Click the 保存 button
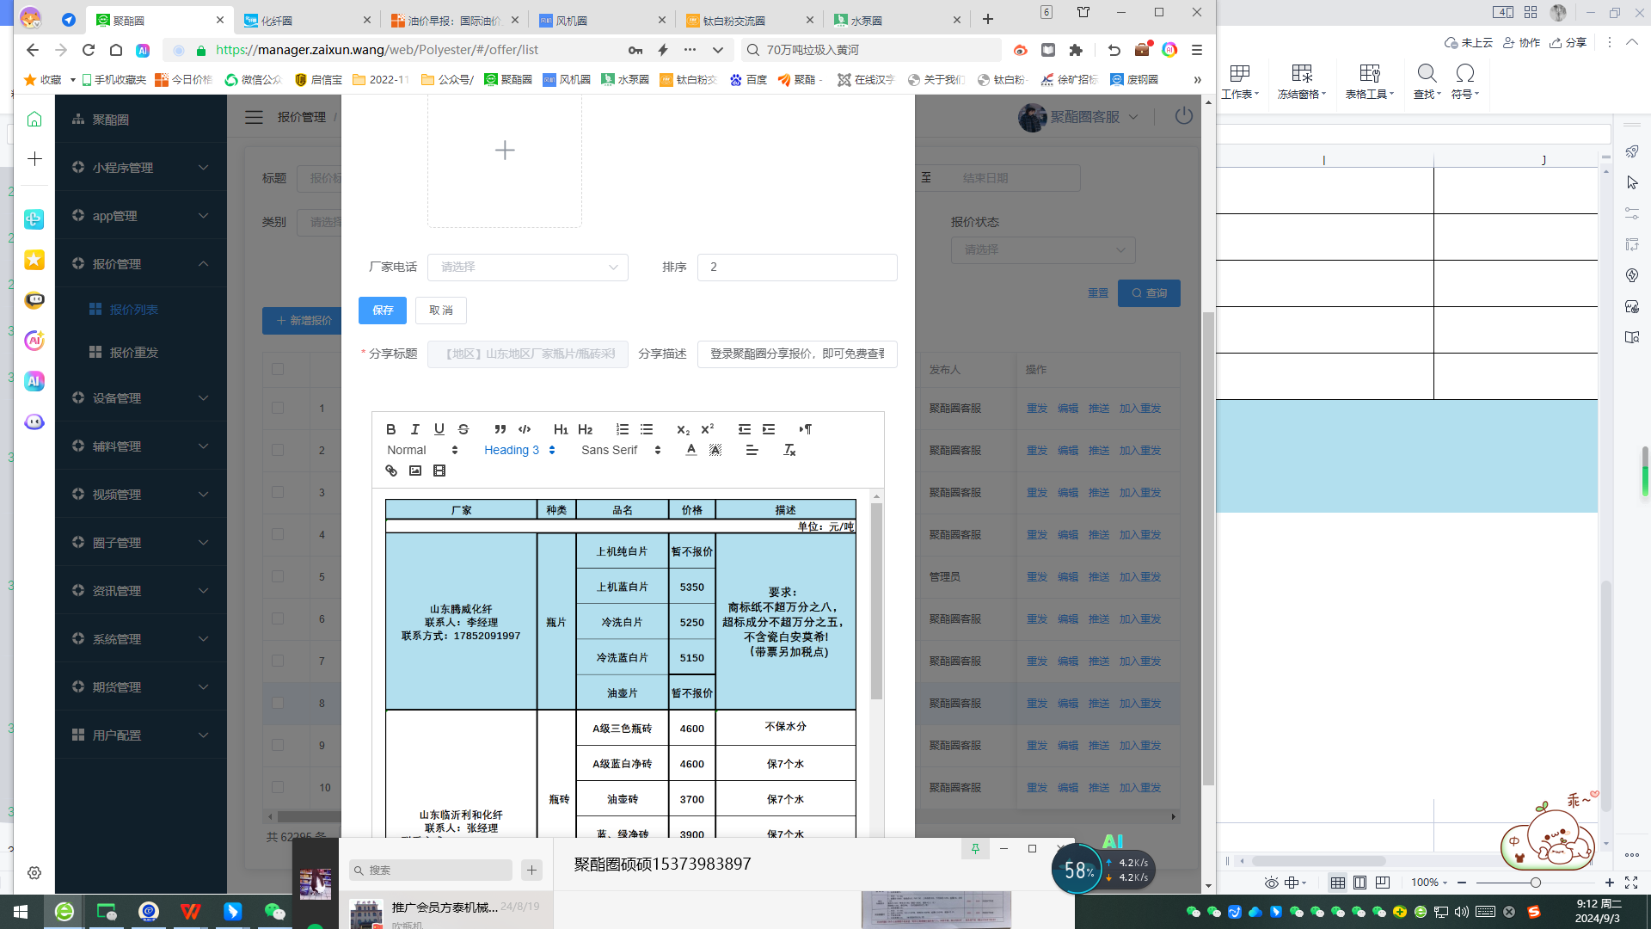The height and width of the screenshot is (929, 1651). [x=383, y=311]
